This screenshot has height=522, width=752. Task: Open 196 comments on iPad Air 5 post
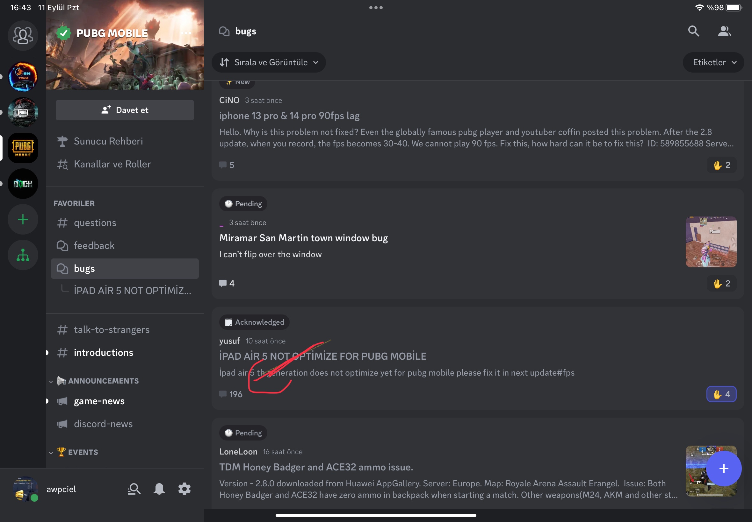[231, 394]
